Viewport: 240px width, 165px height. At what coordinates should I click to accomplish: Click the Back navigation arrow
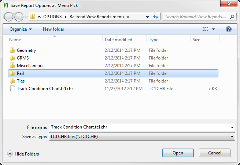[9, 17]
